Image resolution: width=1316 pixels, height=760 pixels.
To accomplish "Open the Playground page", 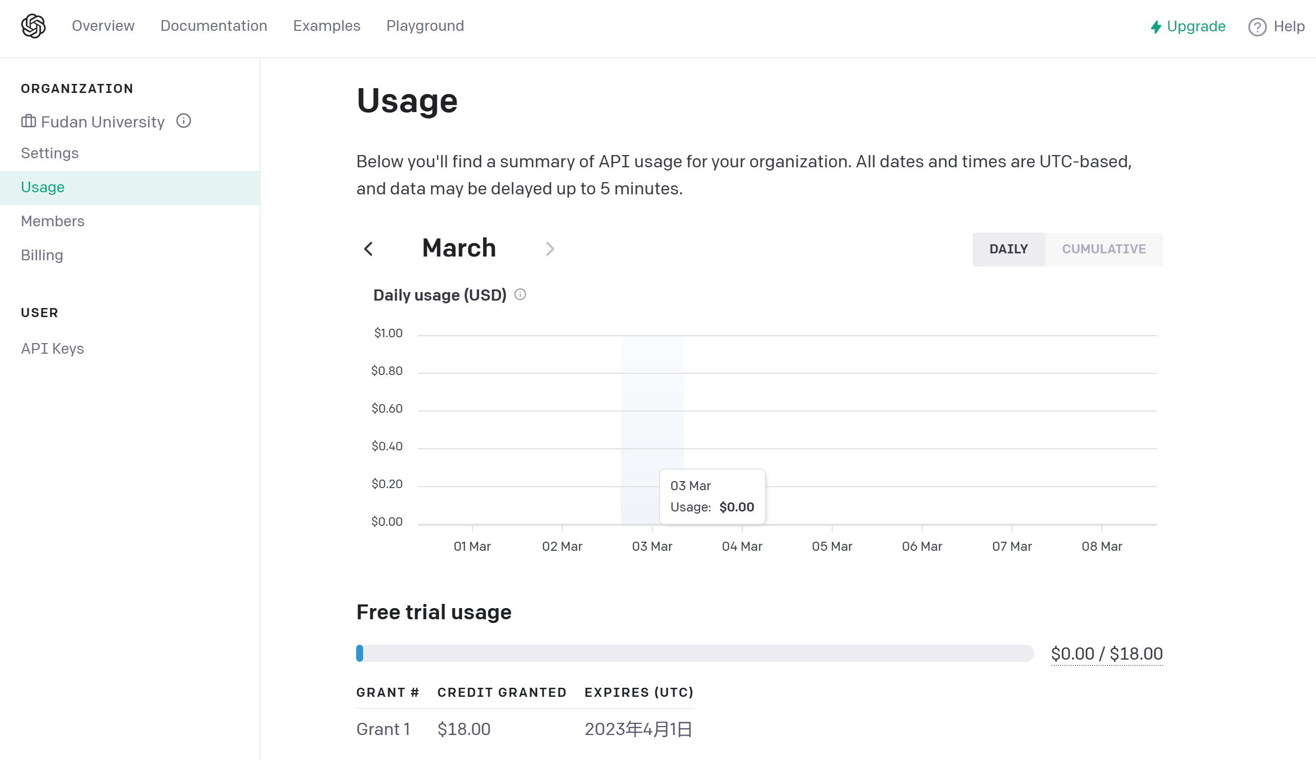I will pos(425,26).
